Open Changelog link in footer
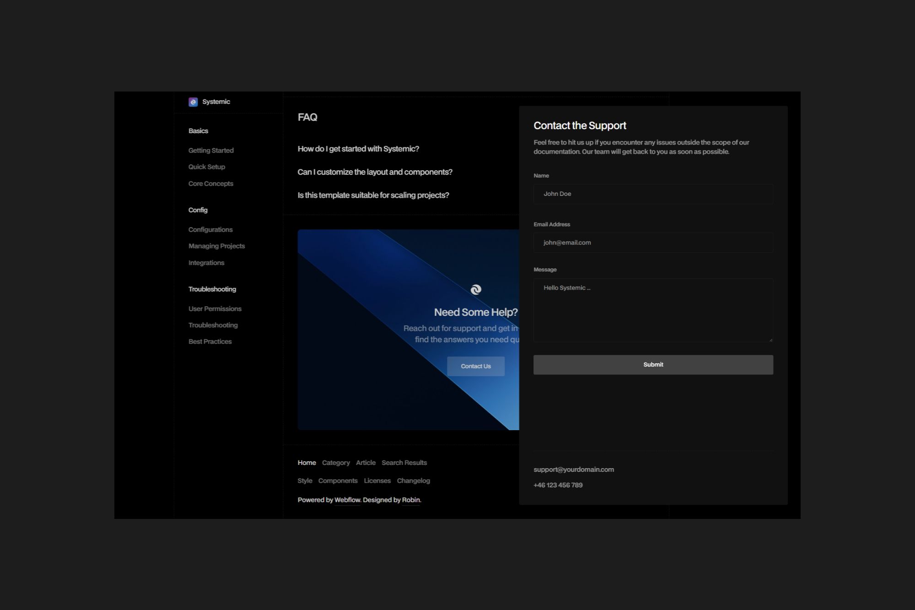915x610 pixels. [413, 480]
